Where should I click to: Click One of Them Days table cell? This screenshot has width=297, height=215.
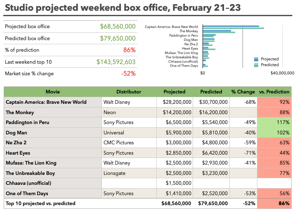[x=53, y=193]
